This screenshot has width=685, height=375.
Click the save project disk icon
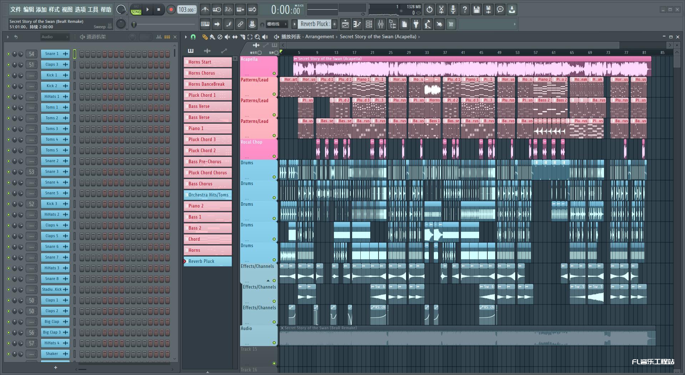point(477,10)
